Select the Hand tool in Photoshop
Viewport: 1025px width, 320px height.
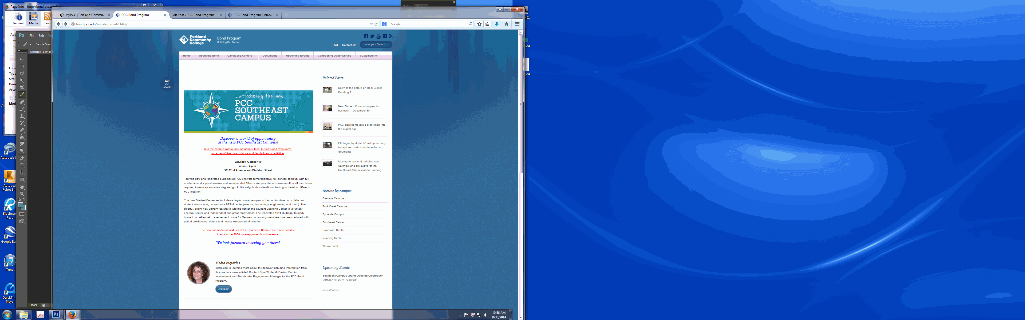click(x=22, y=187)
